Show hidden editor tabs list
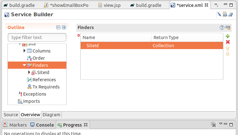This screenshot has height=135, width=238. pyautogui.click(x=216, y=5)
